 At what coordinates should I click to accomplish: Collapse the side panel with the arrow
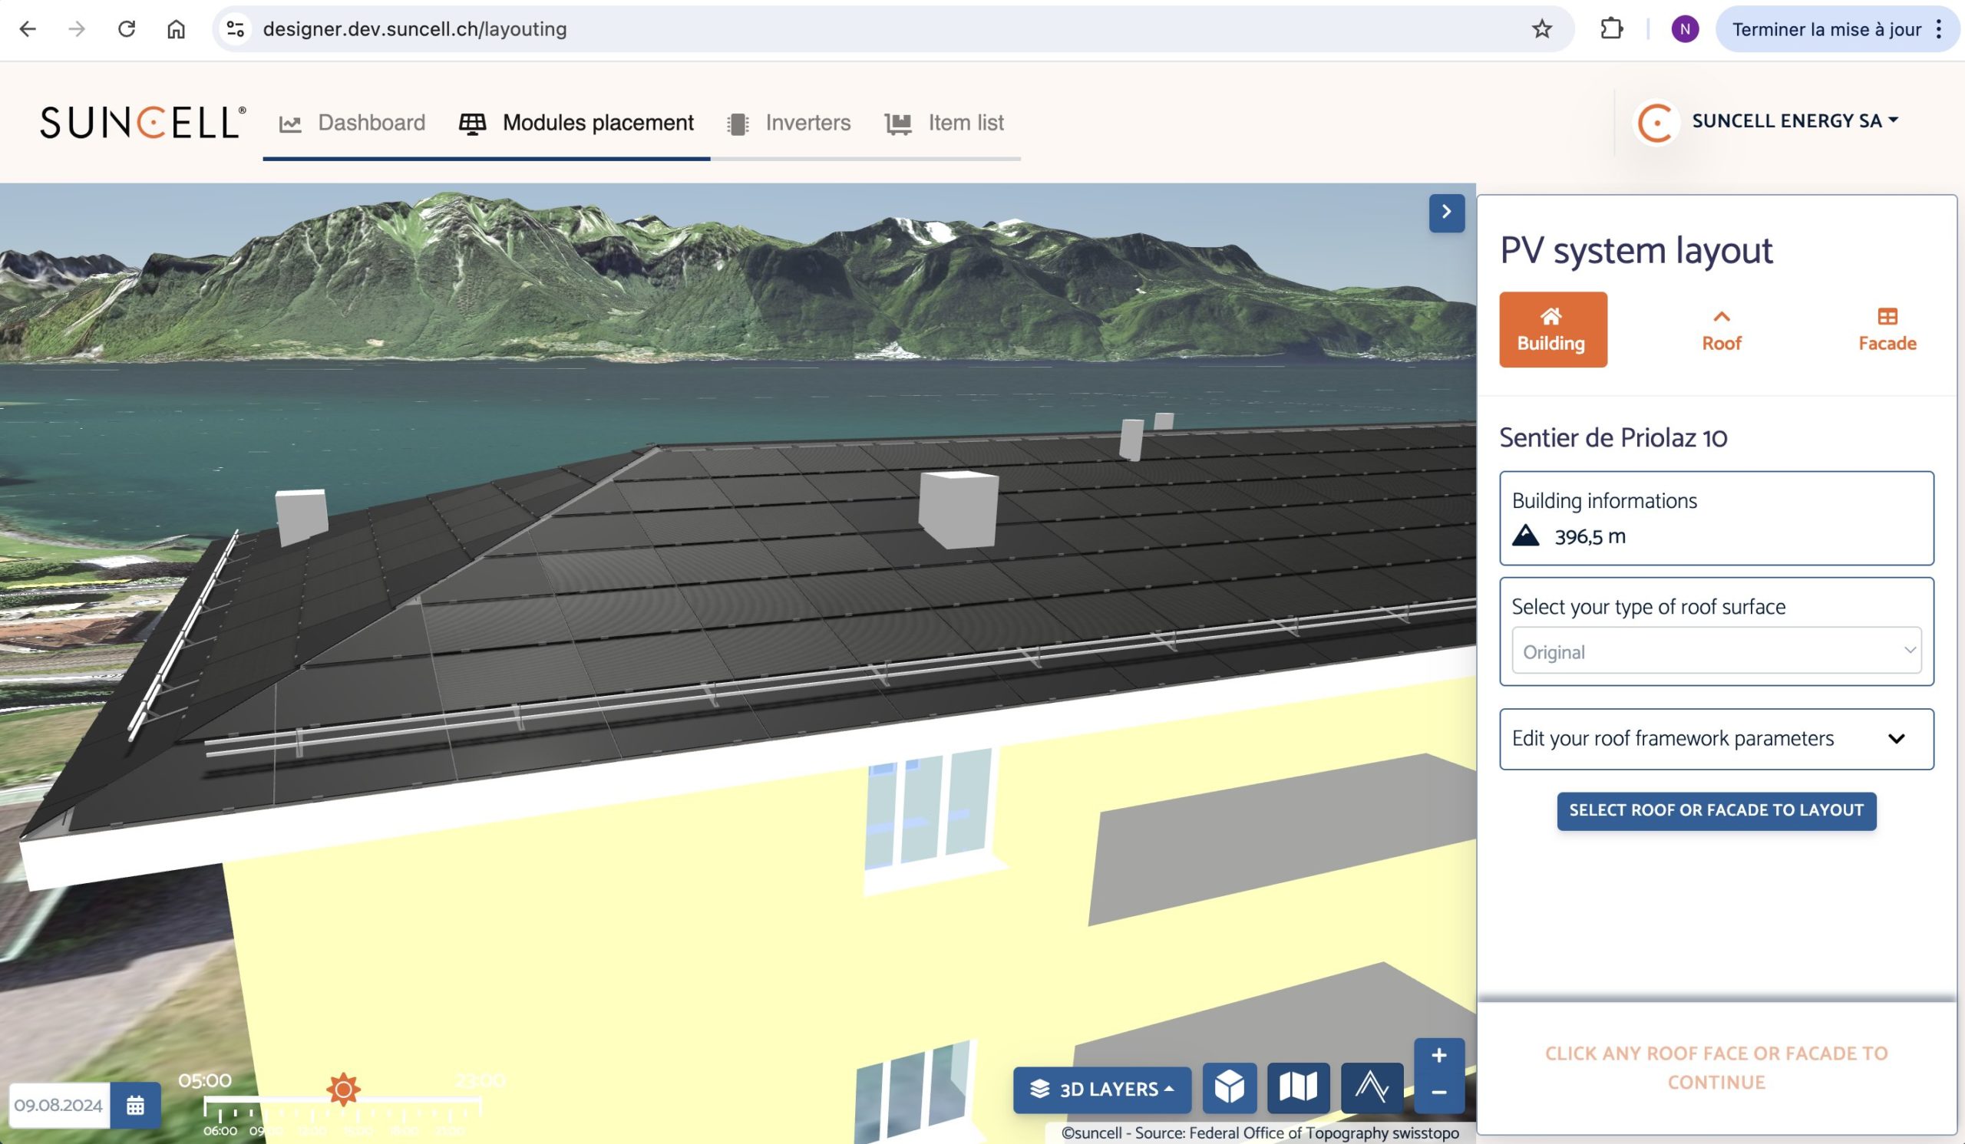[1445, 212]
